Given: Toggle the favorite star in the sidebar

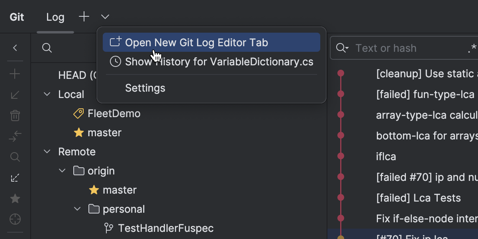Looking at the screenshot, I should tap(15, 198).
